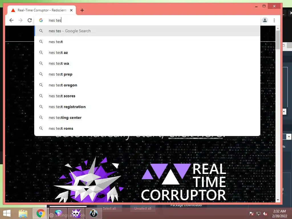This screenshot has width=292, height=219.
Task: Click search icon beside 'nes test prep'
Action: click(x=41, y=74)
